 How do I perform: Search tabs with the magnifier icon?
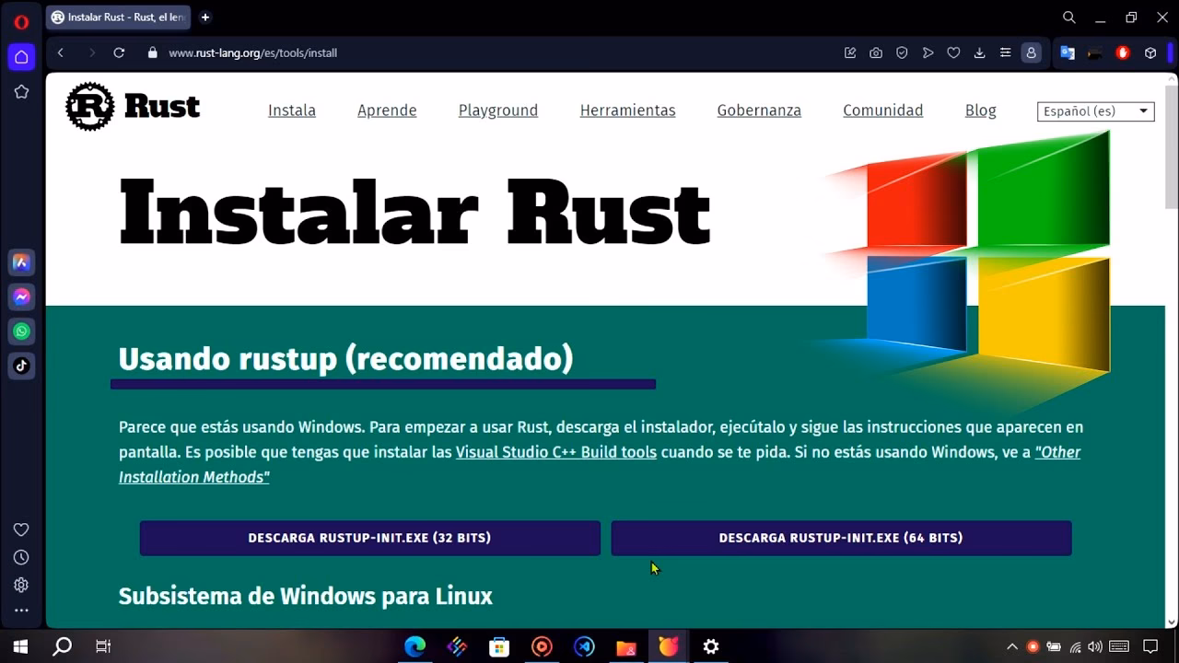tap(1068, 17)
